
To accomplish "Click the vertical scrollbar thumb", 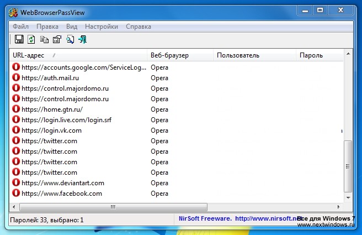I will (x=348, y=166).
